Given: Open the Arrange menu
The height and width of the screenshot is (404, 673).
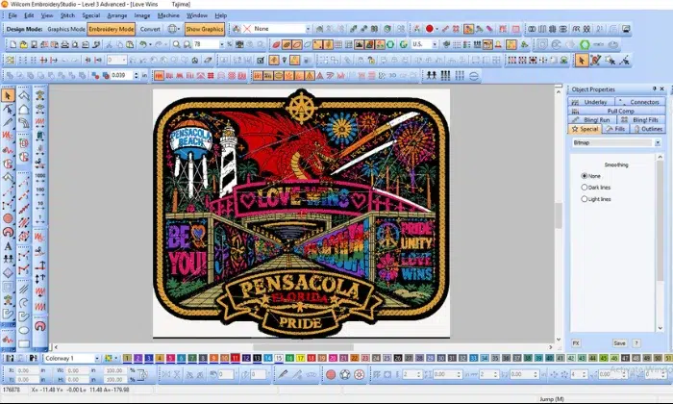Looking at the screenshot, I should click(116, 15).
